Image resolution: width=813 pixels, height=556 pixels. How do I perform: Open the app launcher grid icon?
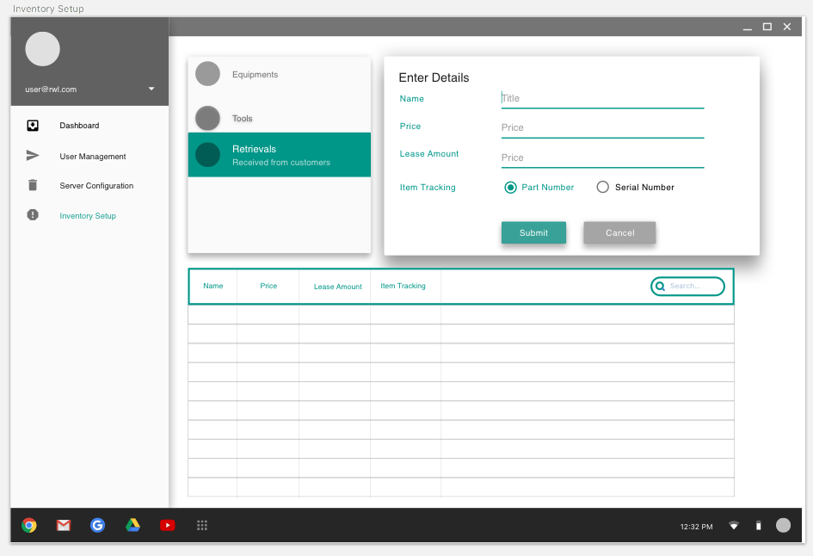202,525
